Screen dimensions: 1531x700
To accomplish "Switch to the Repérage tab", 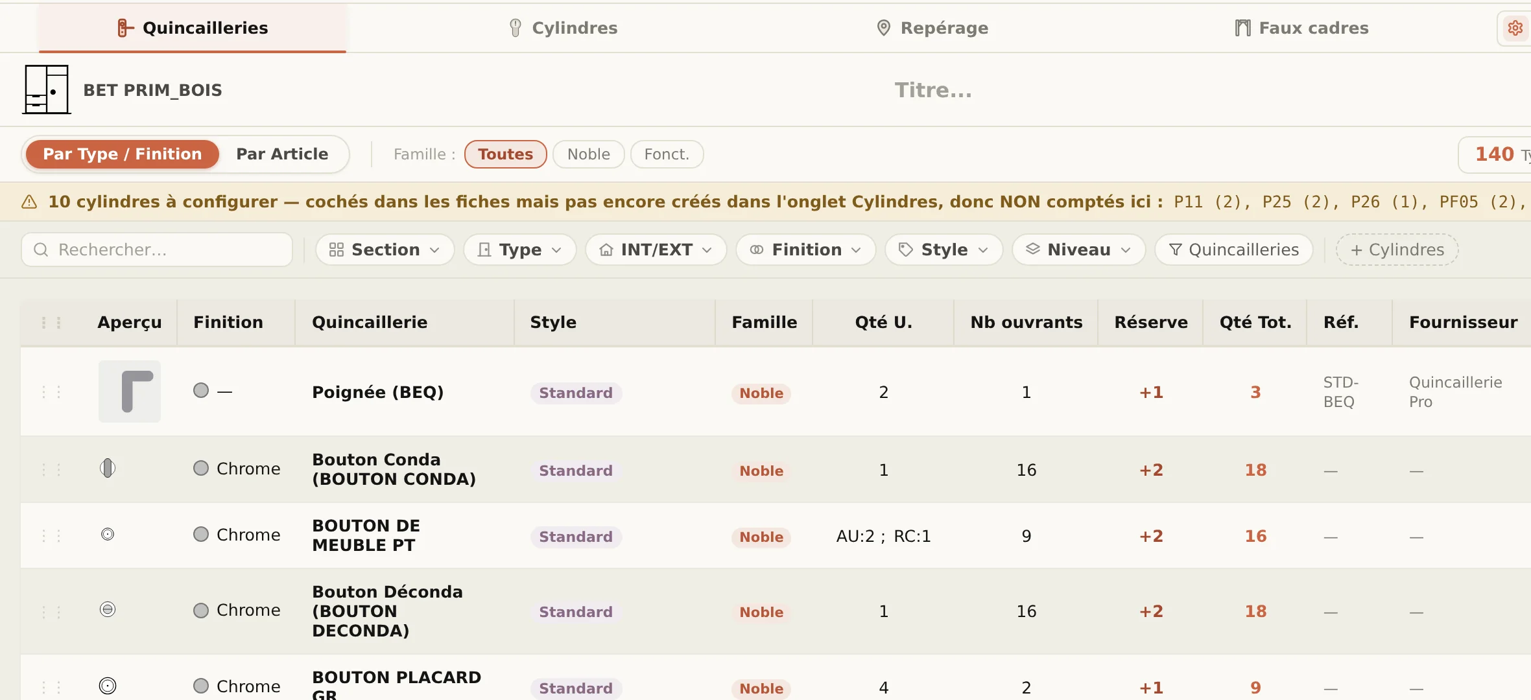I will [932, 28].
